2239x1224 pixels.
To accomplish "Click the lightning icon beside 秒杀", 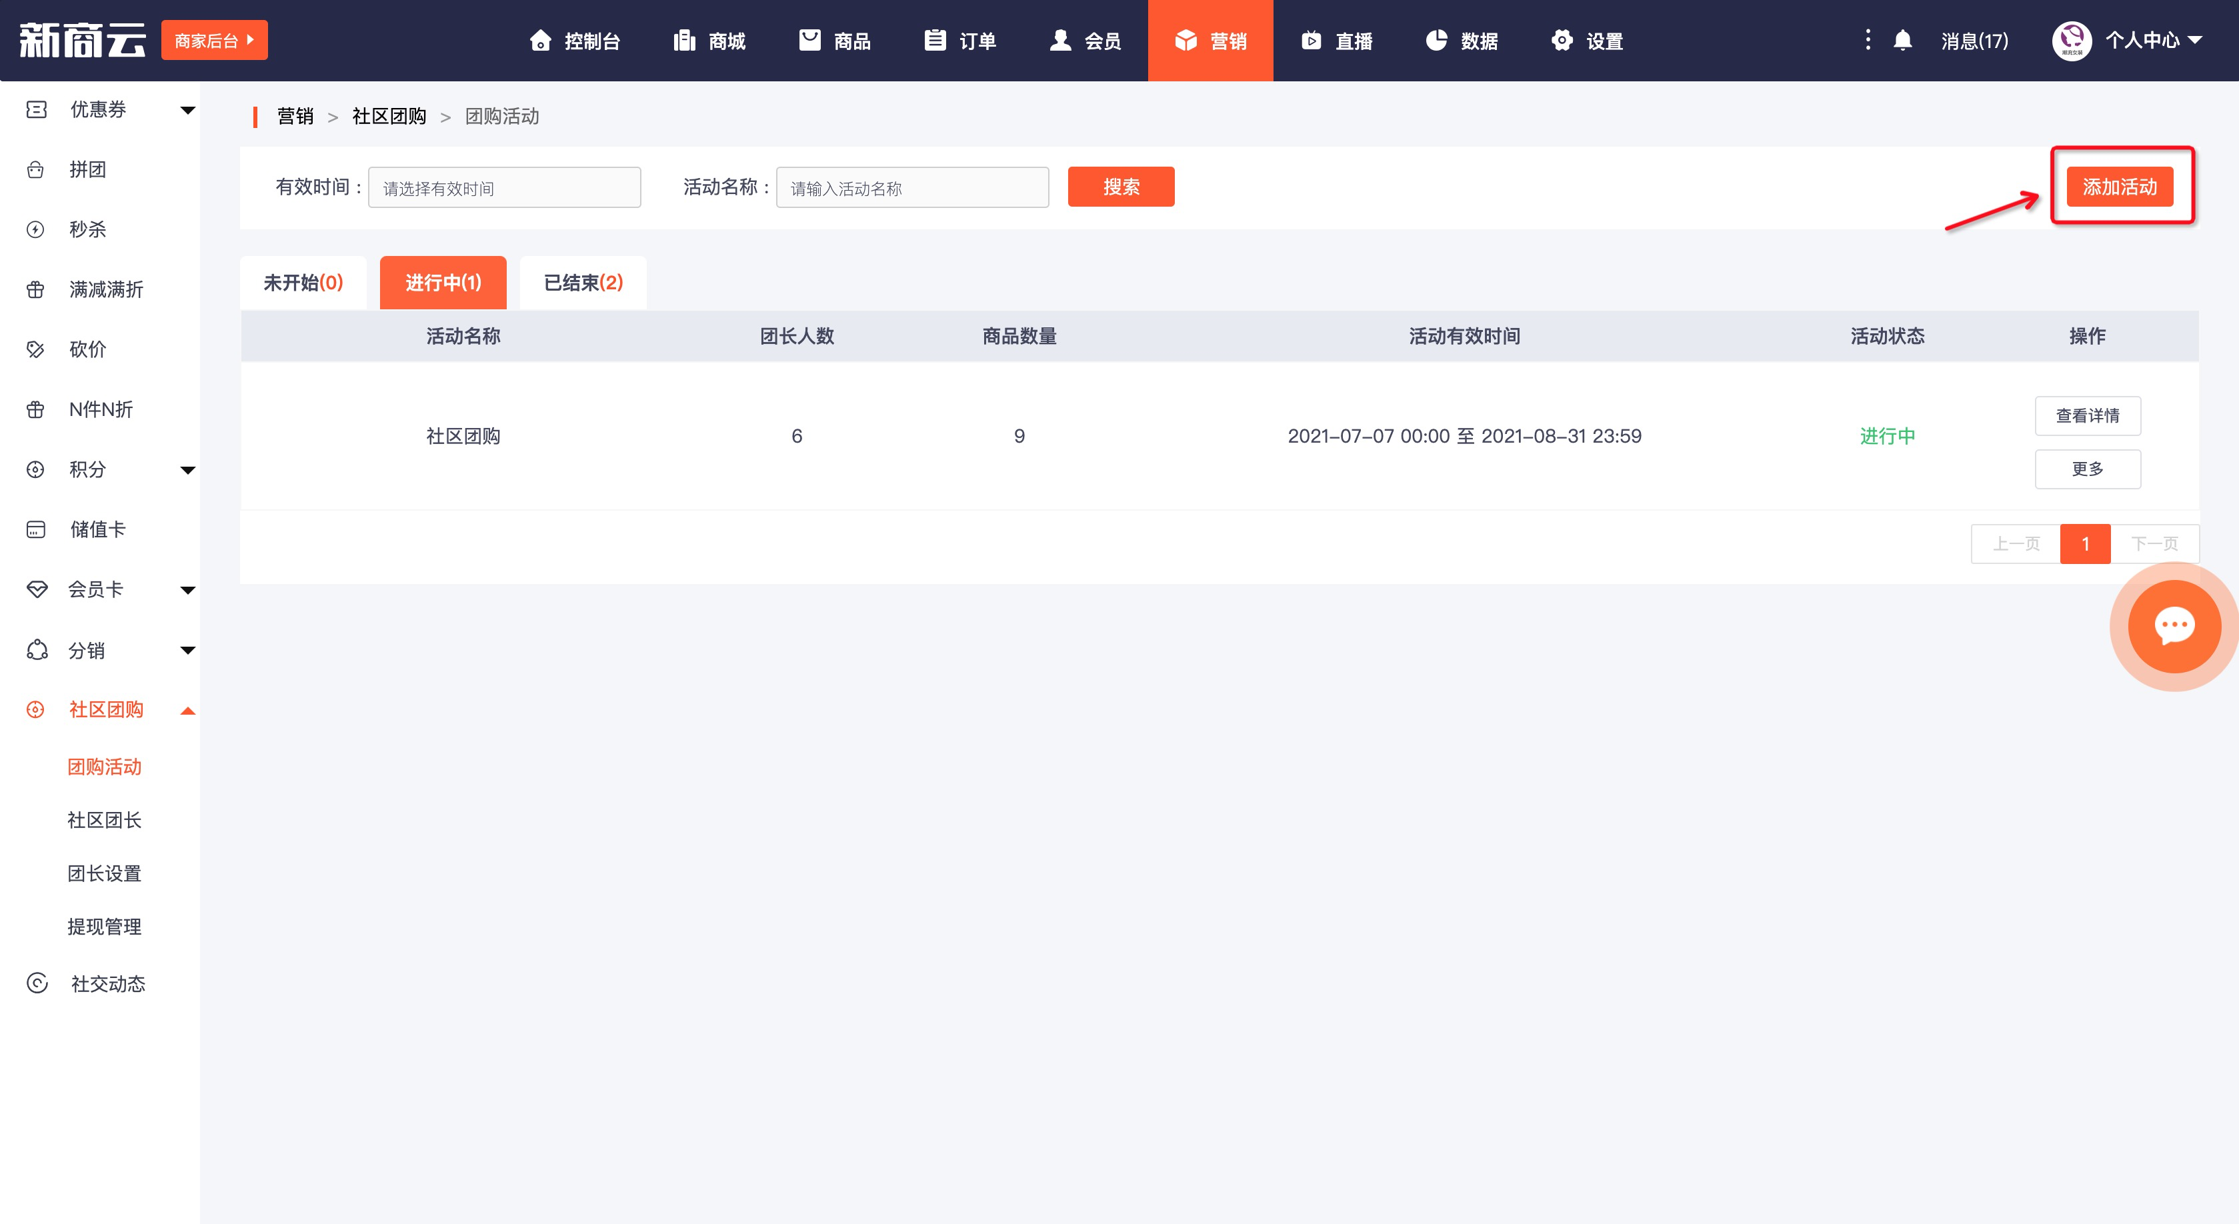I will tap(35, 229).
